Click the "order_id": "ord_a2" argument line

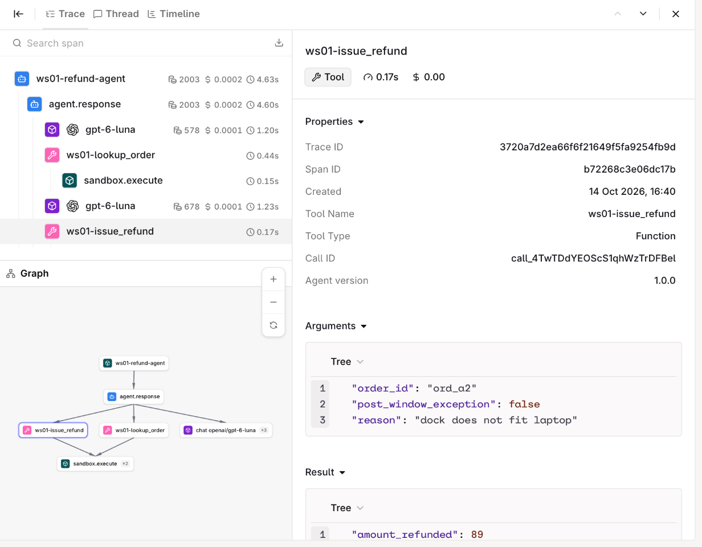click(414, 389)
